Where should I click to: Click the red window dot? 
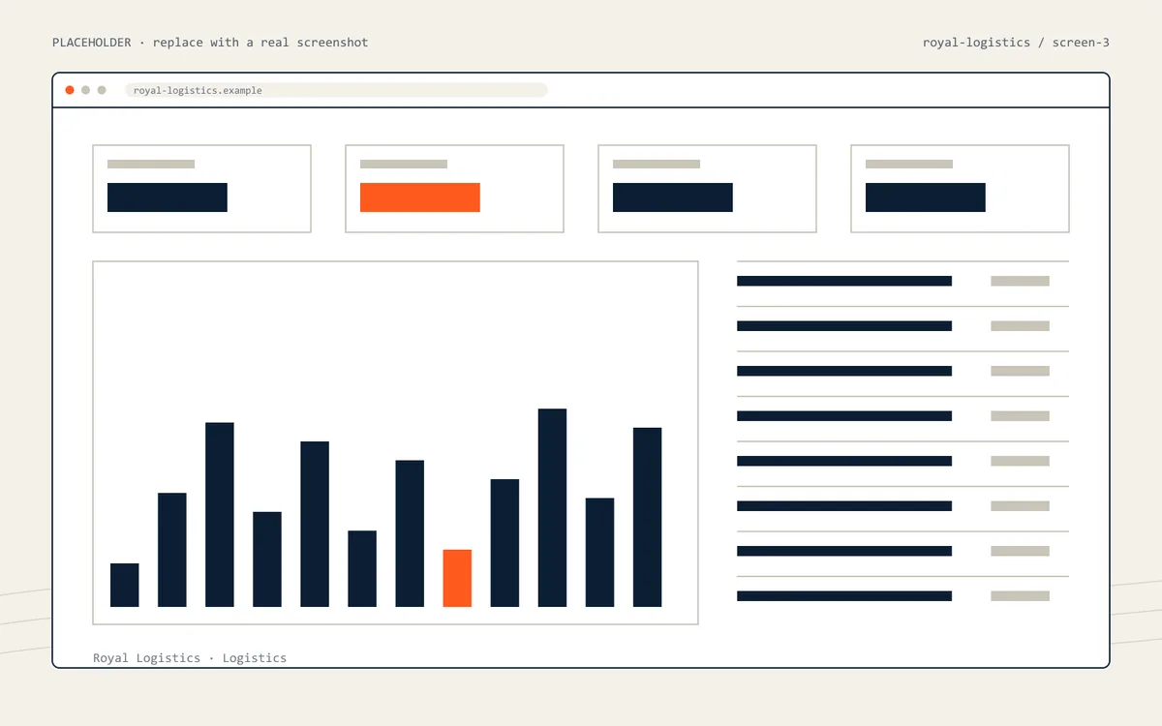[70, 90]
